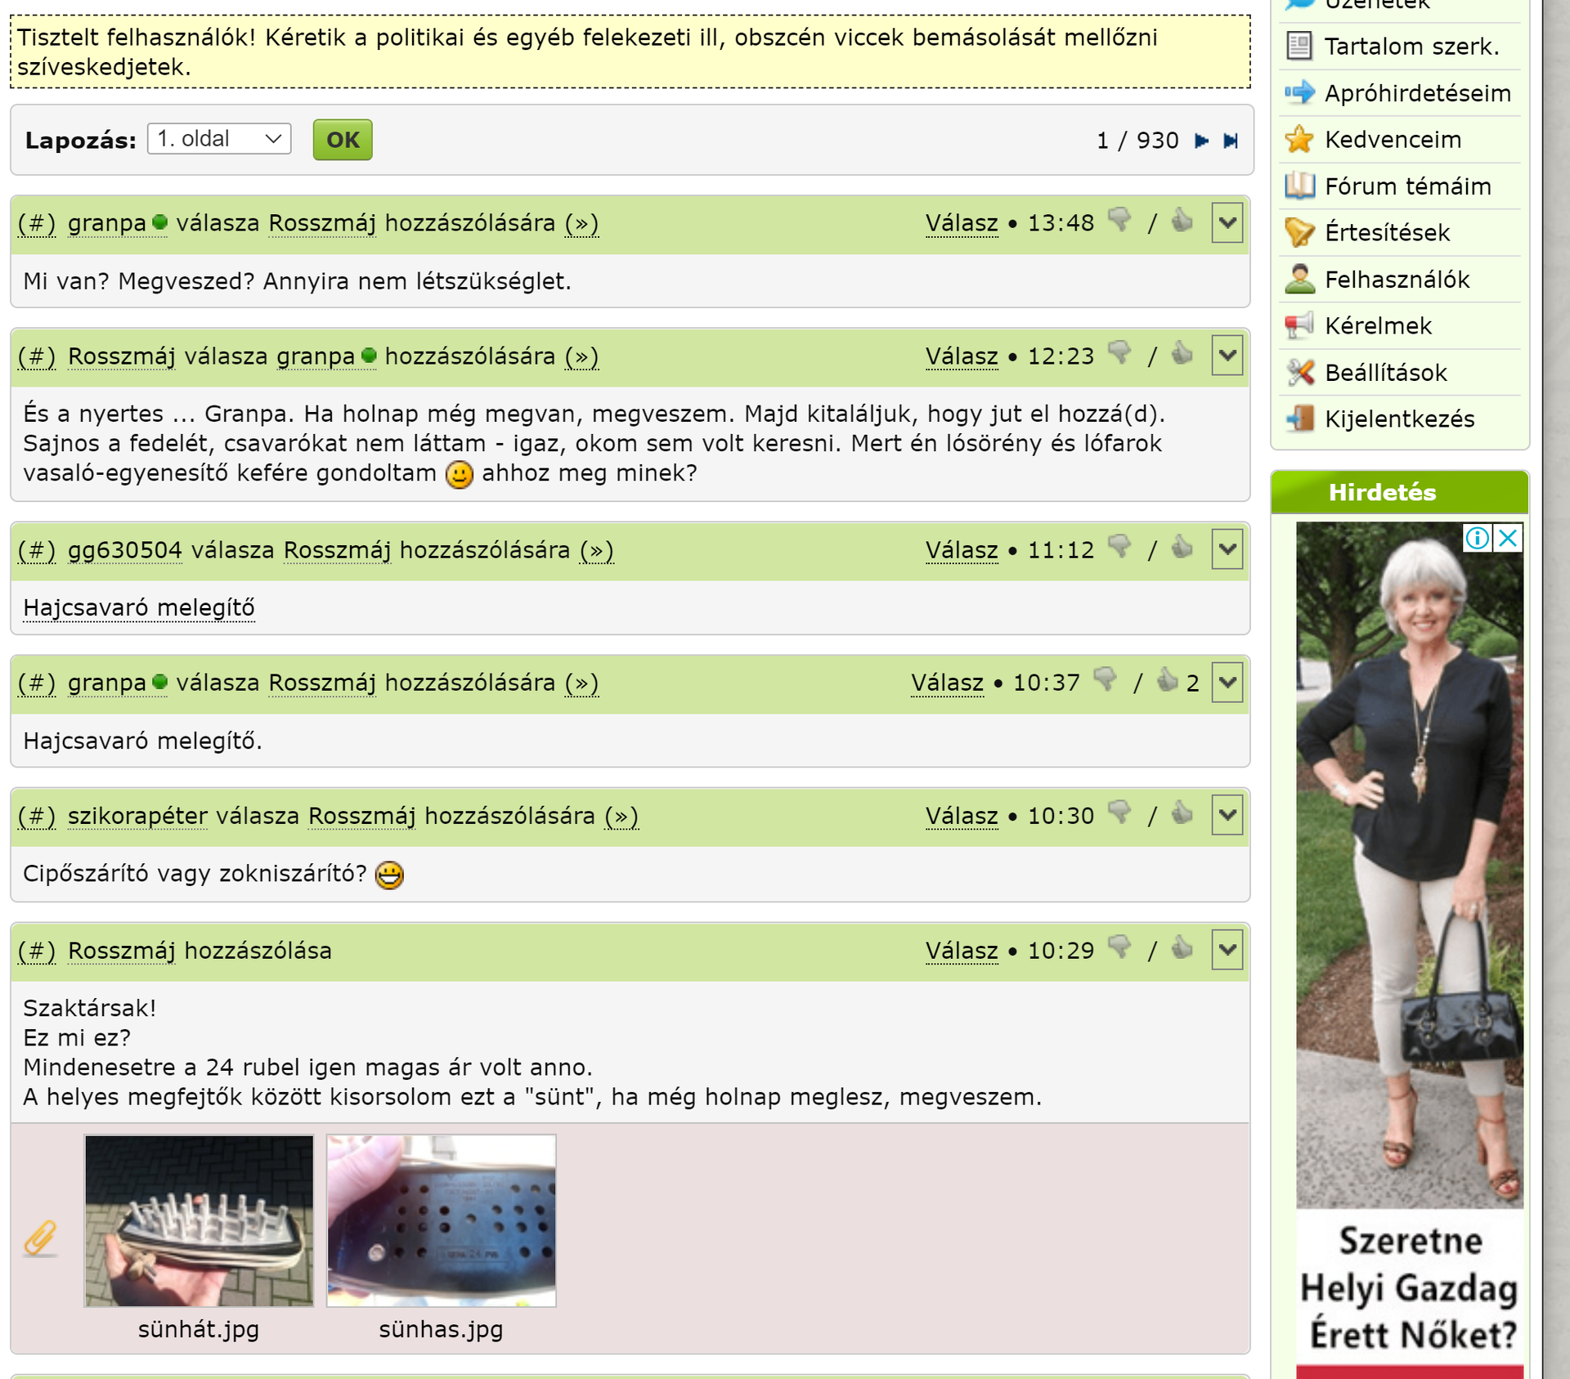Open the sünhát.jpg thumbnail
Image resolution: width=1570 pixels, height=1379 pixels.
point(199,1220)
